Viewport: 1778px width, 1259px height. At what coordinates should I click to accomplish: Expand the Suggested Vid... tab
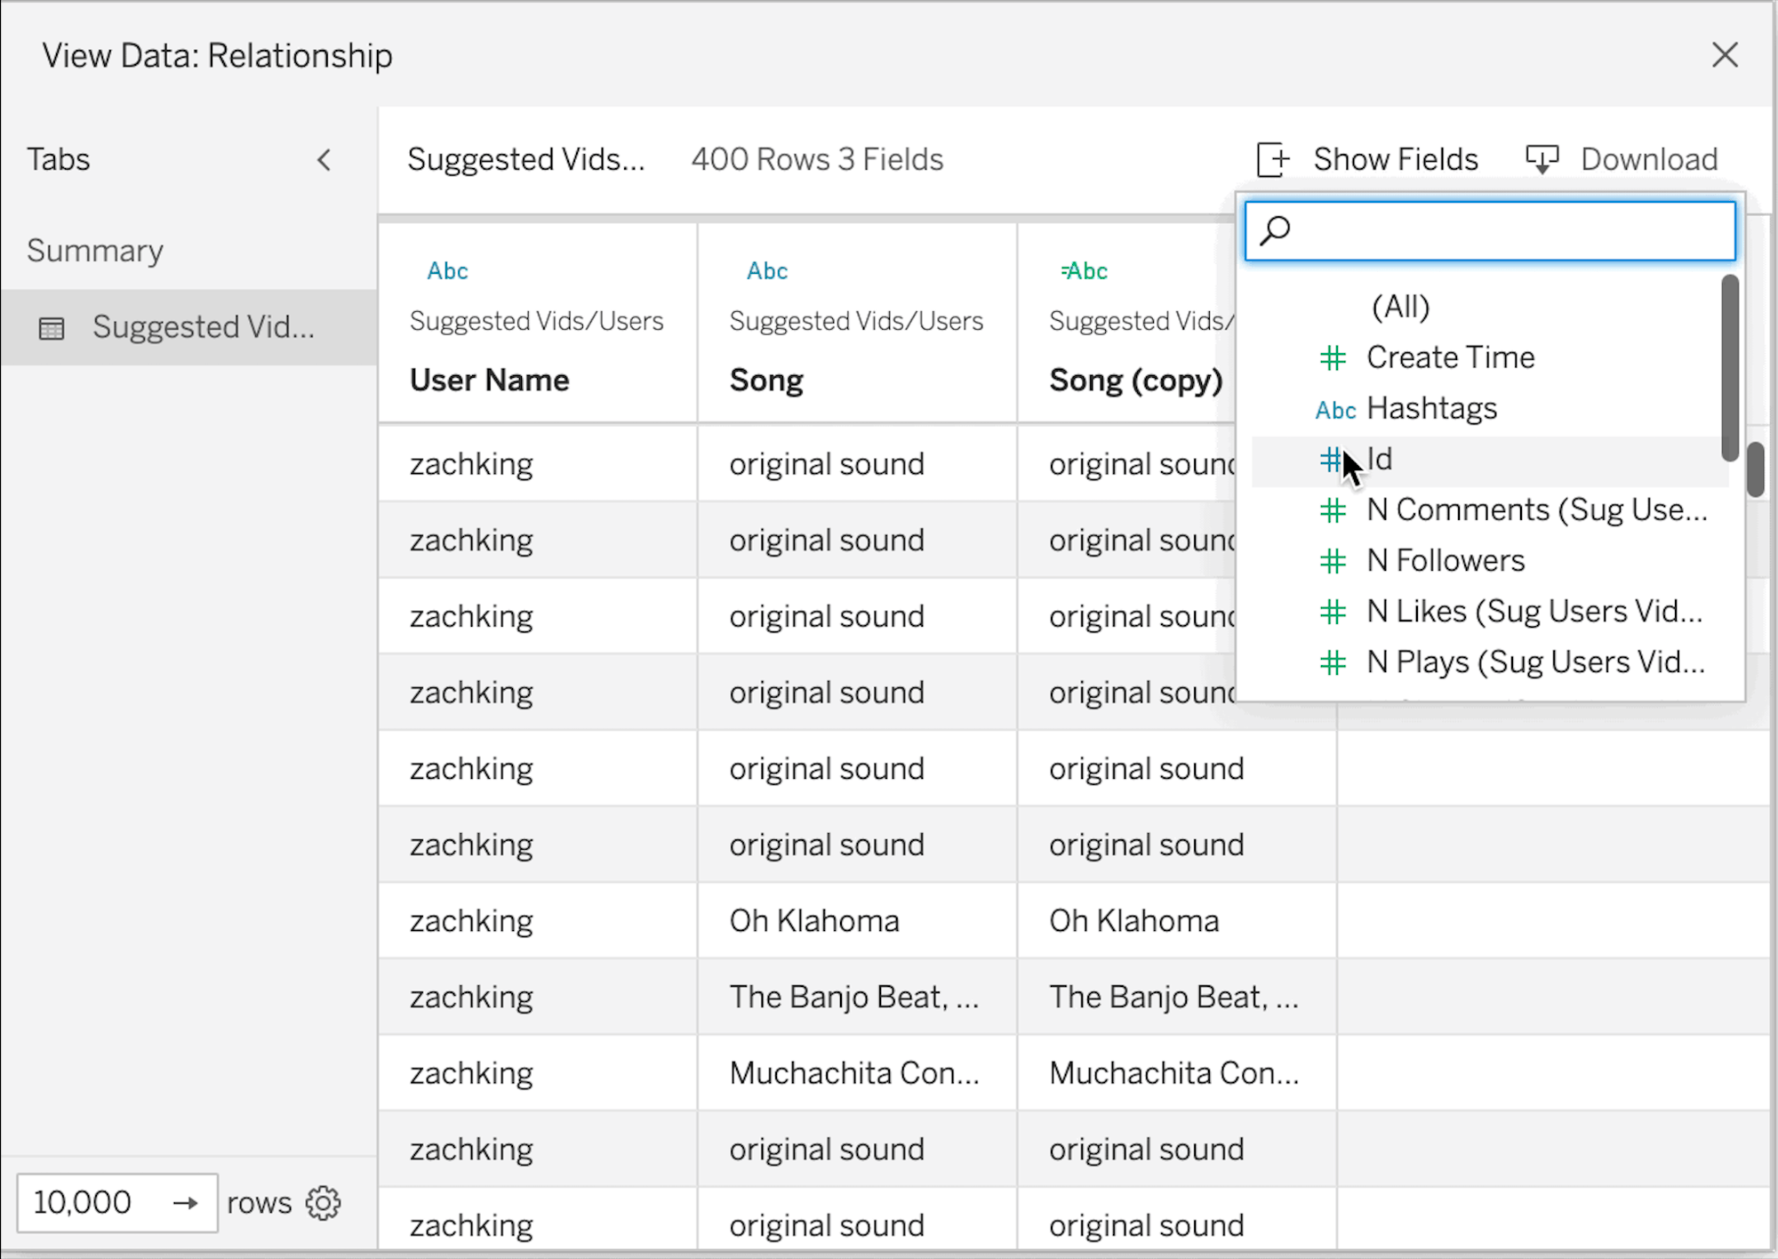tap(203, 325)
